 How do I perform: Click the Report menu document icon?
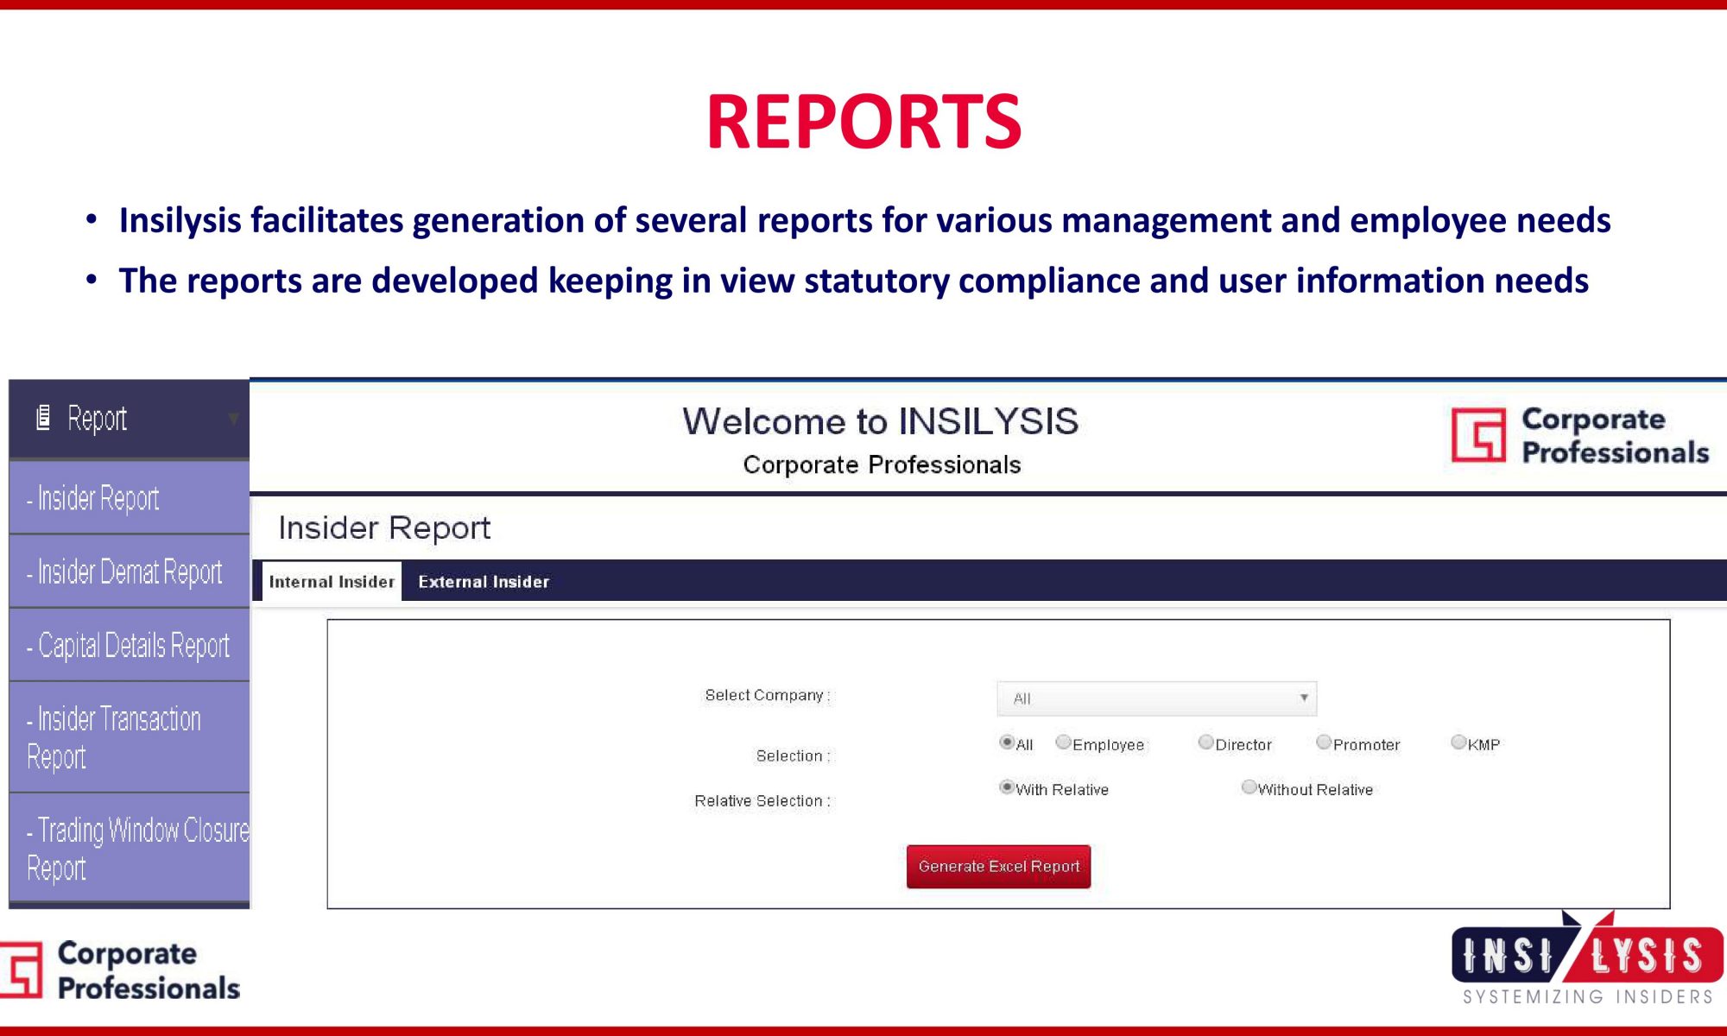[43, 418]
